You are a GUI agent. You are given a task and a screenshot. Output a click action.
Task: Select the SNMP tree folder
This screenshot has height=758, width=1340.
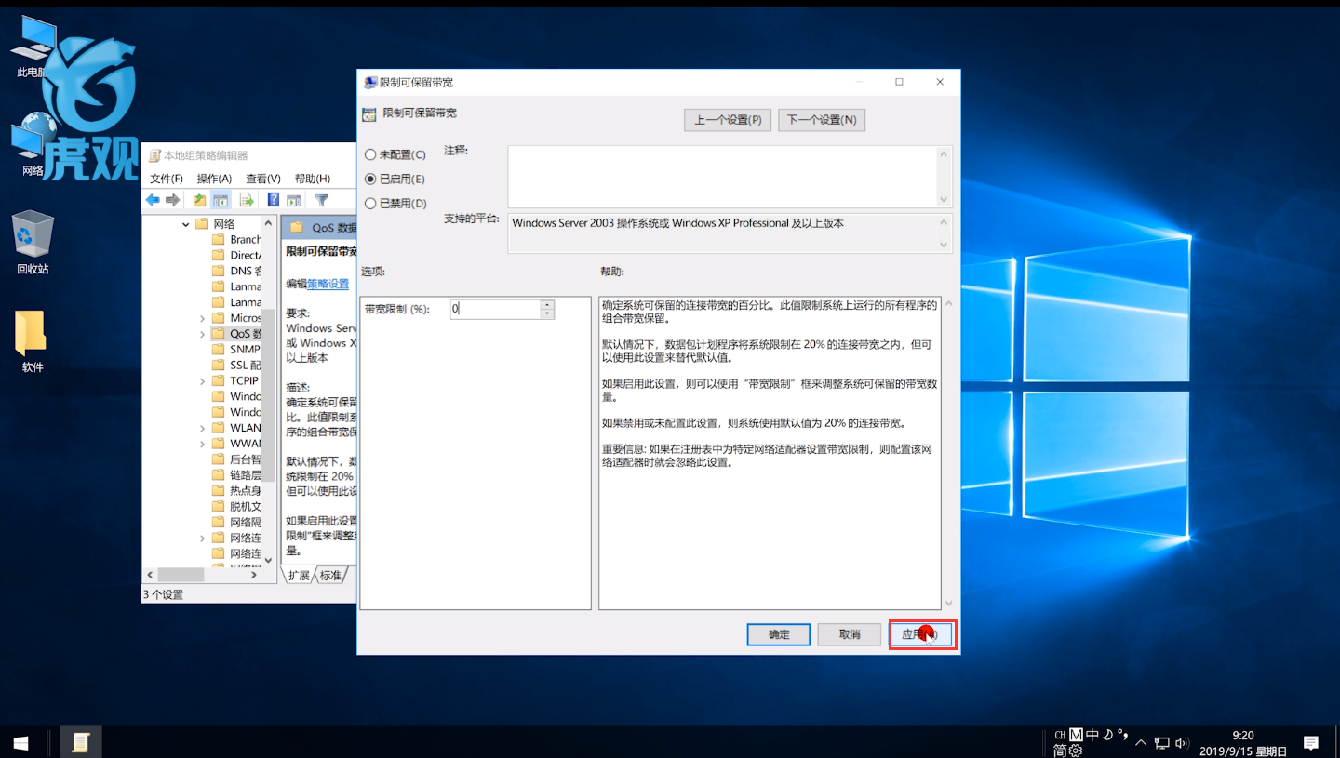236,350
